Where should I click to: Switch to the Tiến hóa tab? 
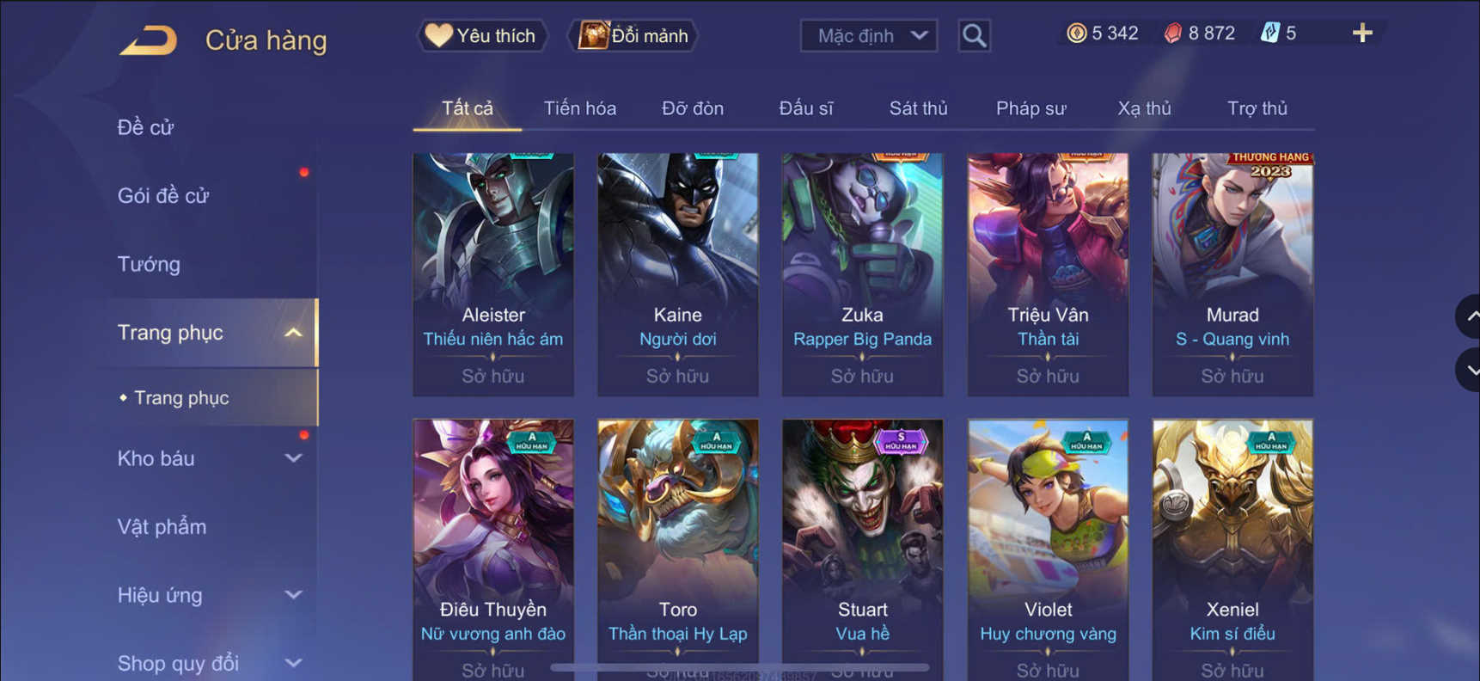tap(580, 108)
